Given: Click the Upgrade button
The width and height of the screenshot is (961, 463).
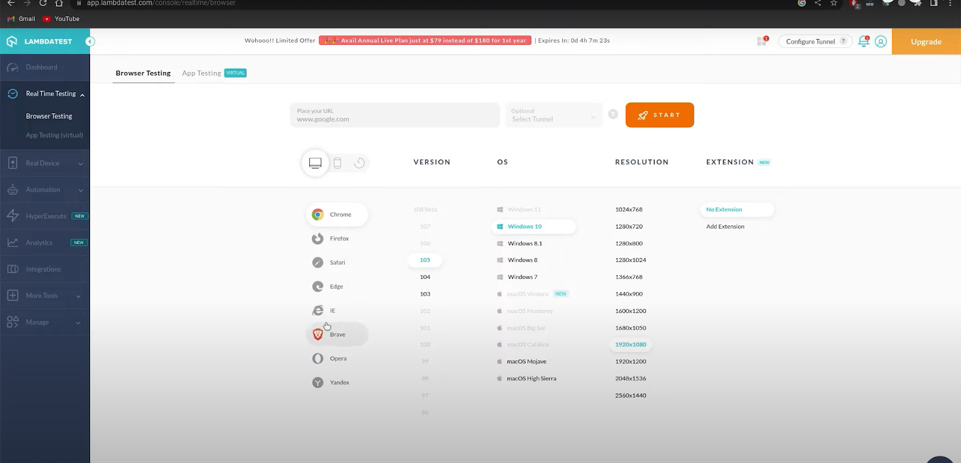Looking at the screenshot, I should click(926, 42).
